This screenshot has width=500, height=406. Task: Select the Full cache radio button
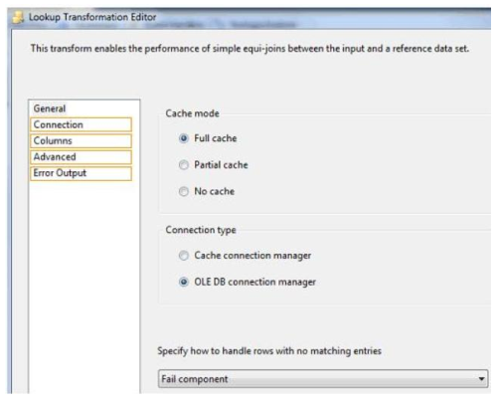(184, 138)
